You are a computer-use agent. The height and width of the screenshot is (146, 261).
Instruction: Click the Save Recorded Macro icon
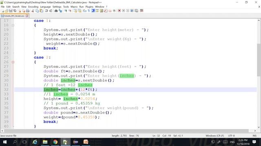pos(136,11)
